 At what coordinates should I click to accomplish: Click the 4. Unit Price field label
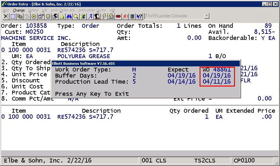point(24,74)
